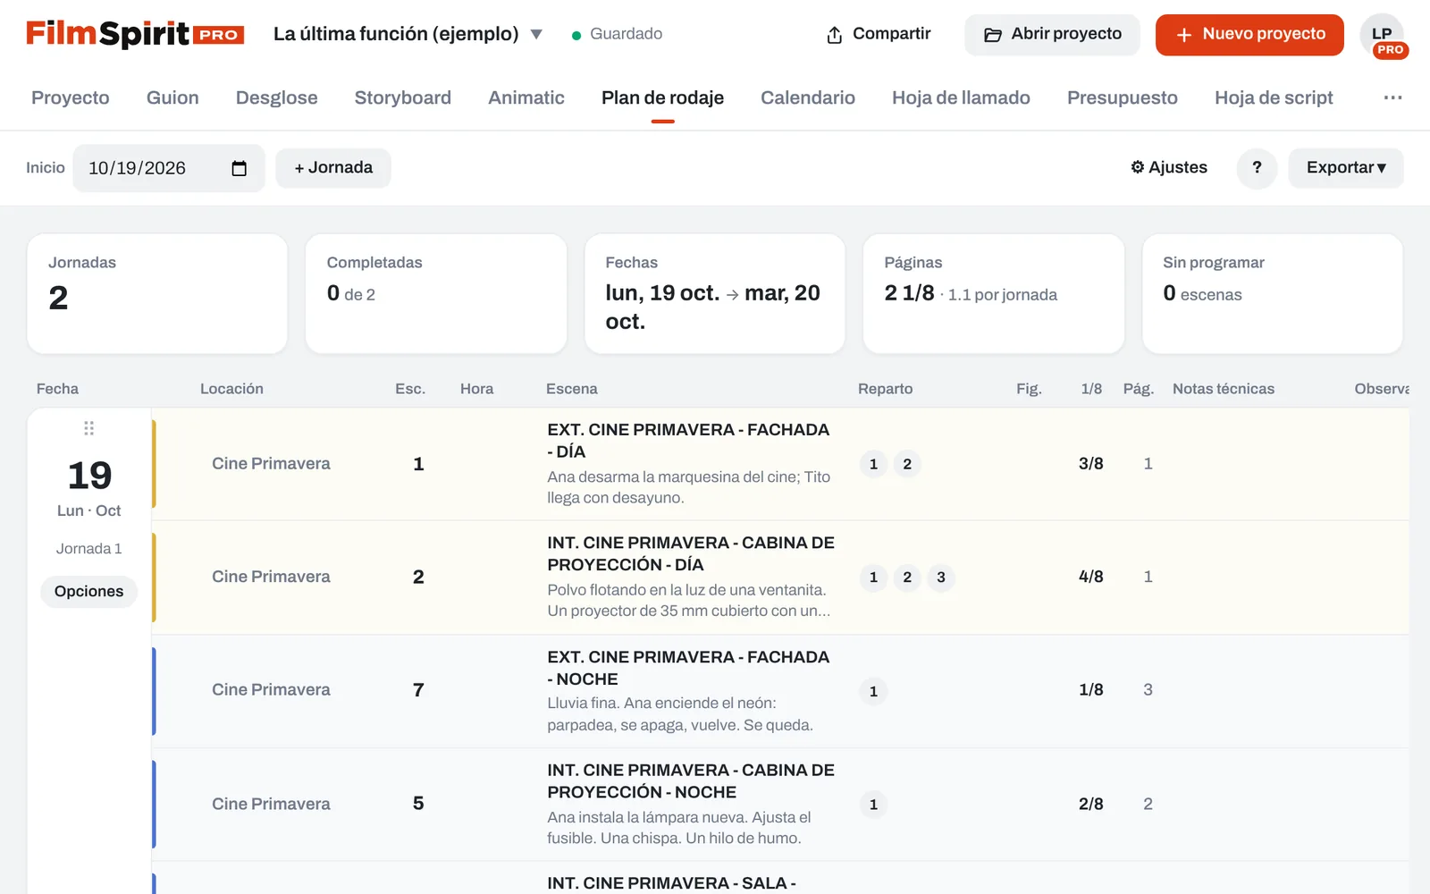Click the 4/8 value in scene 2 row
The height and width of the screenshot is (894, 1430).
click(1090, 578)
